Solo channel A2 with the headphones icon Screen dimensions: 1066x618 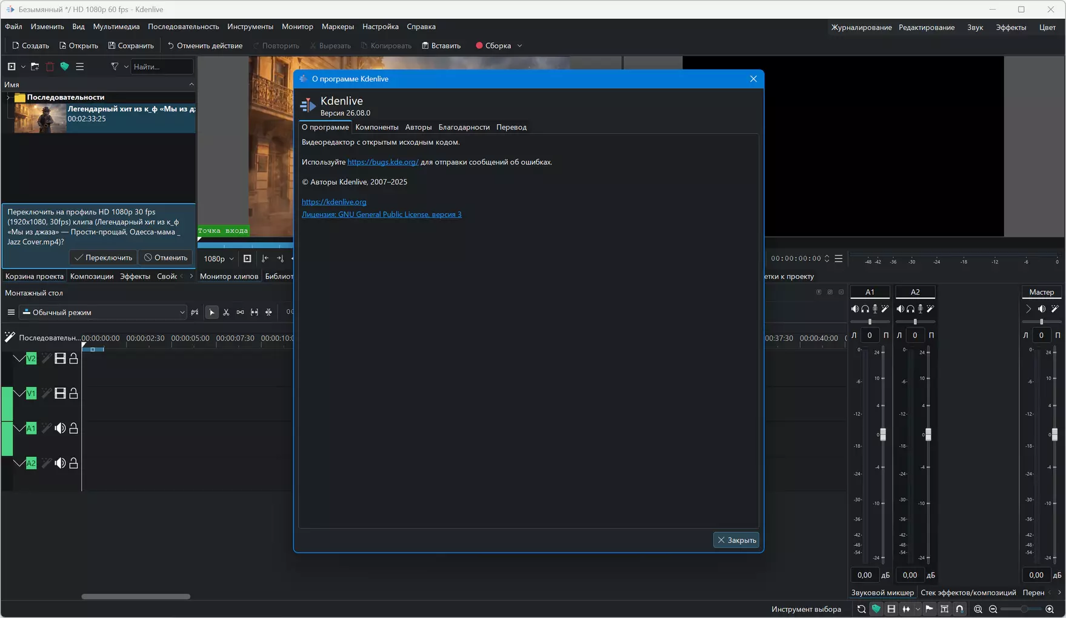coord(911,309)
